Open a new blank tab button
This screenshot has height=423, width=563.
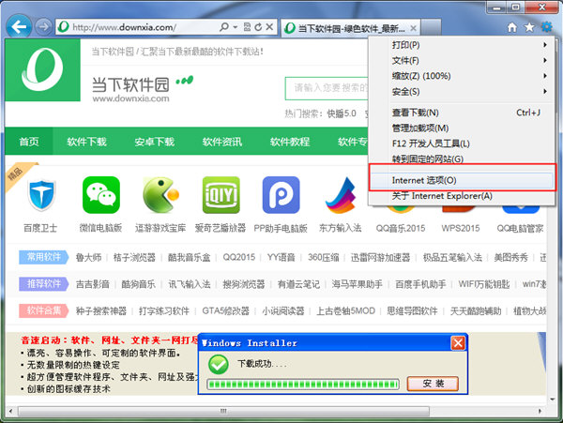click(x=431, y=27)
